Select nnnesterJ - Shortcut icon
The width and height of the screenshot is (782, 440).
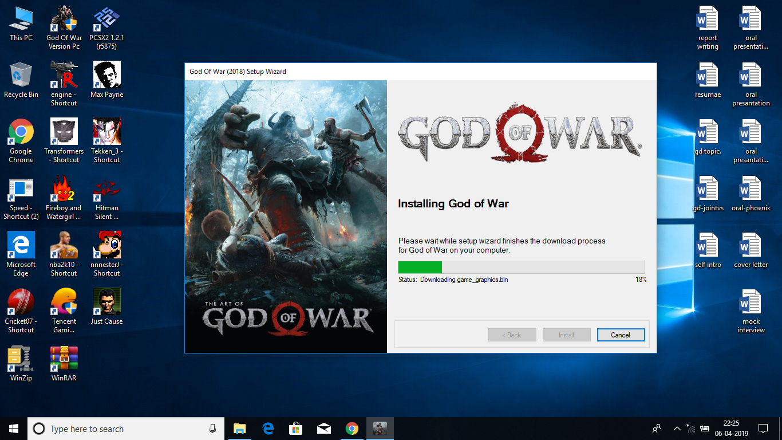[x=106, y=254]
